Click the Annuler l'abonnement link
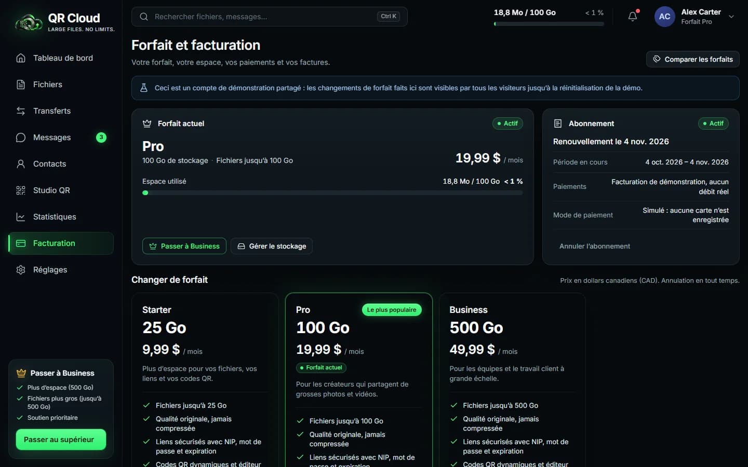 tap(595, 246)
